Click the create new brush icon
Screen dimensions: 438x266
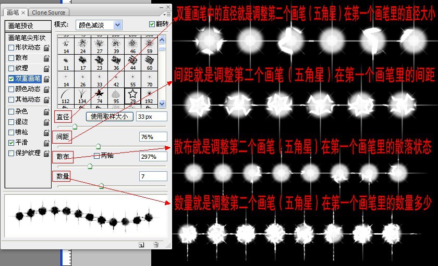tap(141, 244)
